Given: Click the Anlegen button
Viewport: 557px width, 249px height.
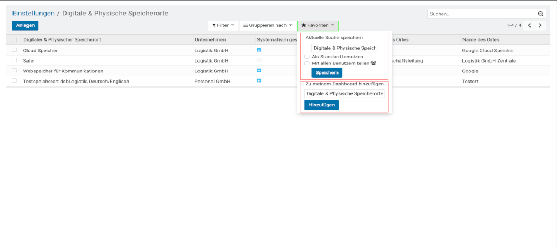Looking at the screenshot, I should [25, 25].
